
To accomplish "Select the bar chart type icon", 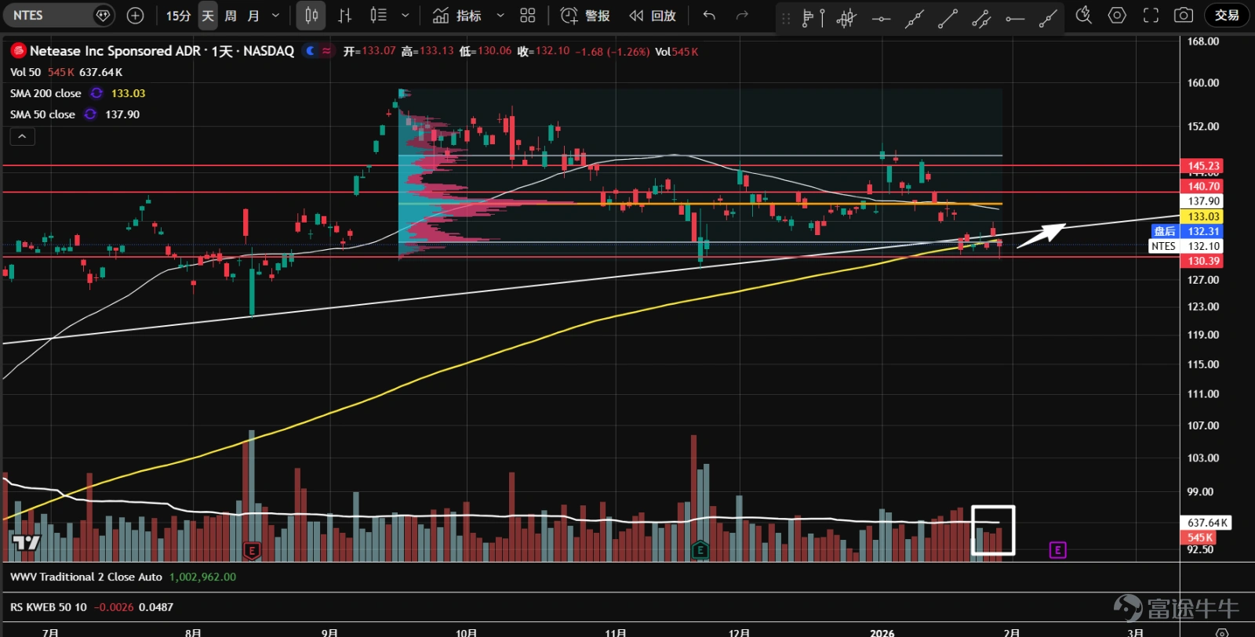I will tap(344, 16).
